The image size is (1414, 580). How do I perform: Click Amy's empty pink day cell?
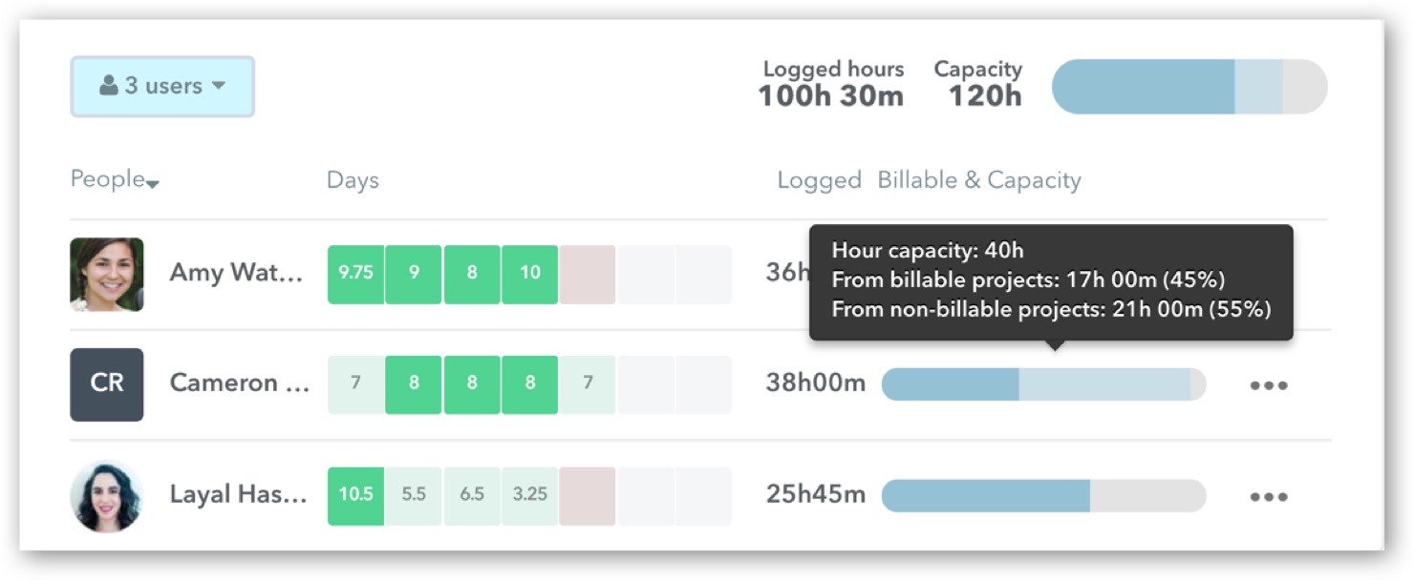(x=588, y=274)
